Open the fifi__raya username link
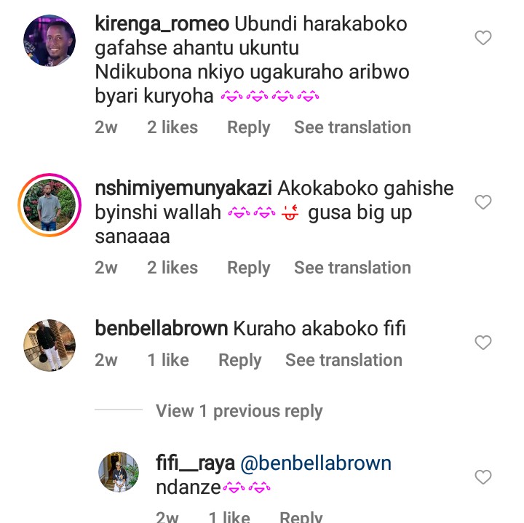524x523 pixels. click(195, 463)
